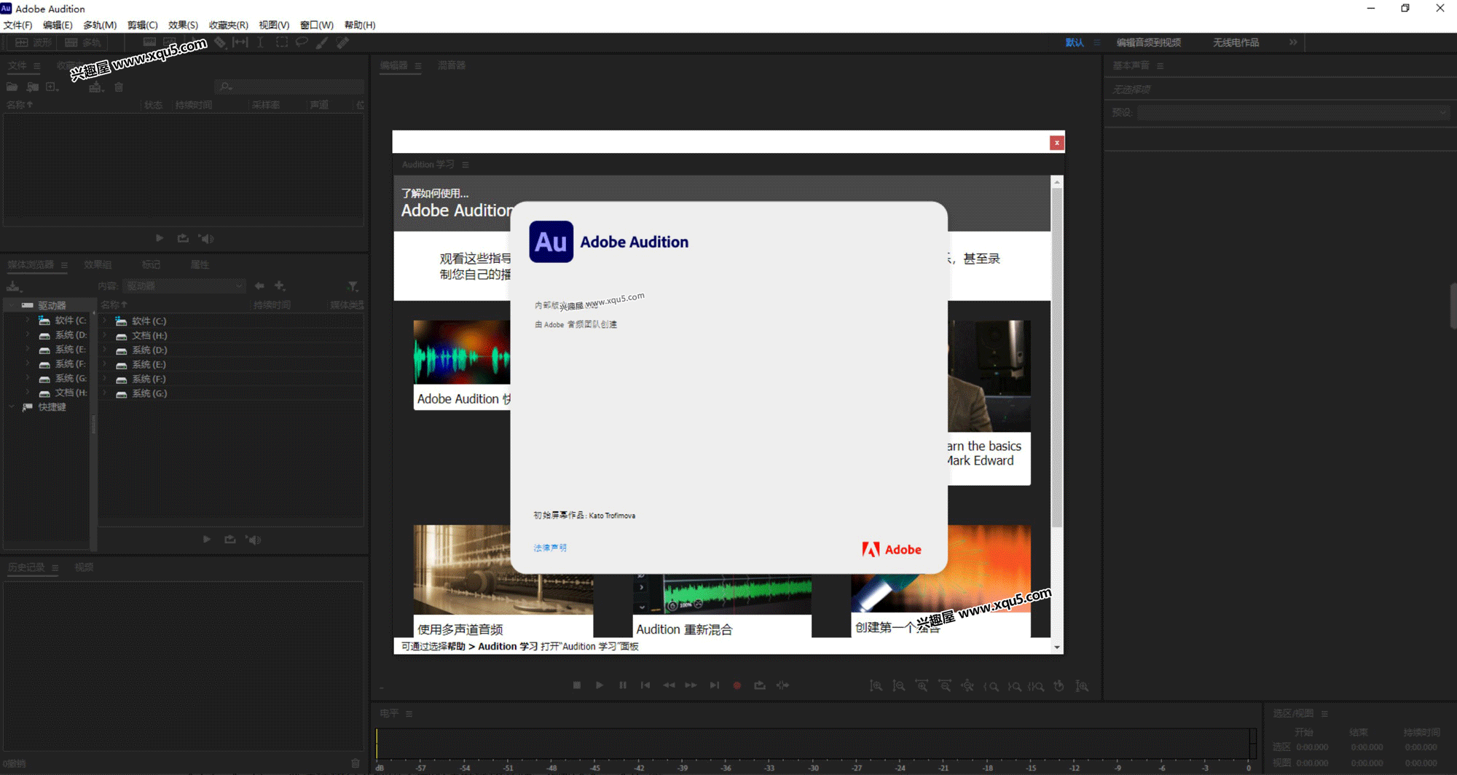This screenshot has width=1457, height=775.
Task: Collapse the 驱动器 tree node
Action: click(12, 305)
